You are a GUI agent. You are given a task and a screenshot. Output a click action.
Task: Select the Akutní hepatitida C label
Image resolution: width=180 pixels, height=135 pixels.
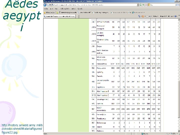tap(103, 95)
